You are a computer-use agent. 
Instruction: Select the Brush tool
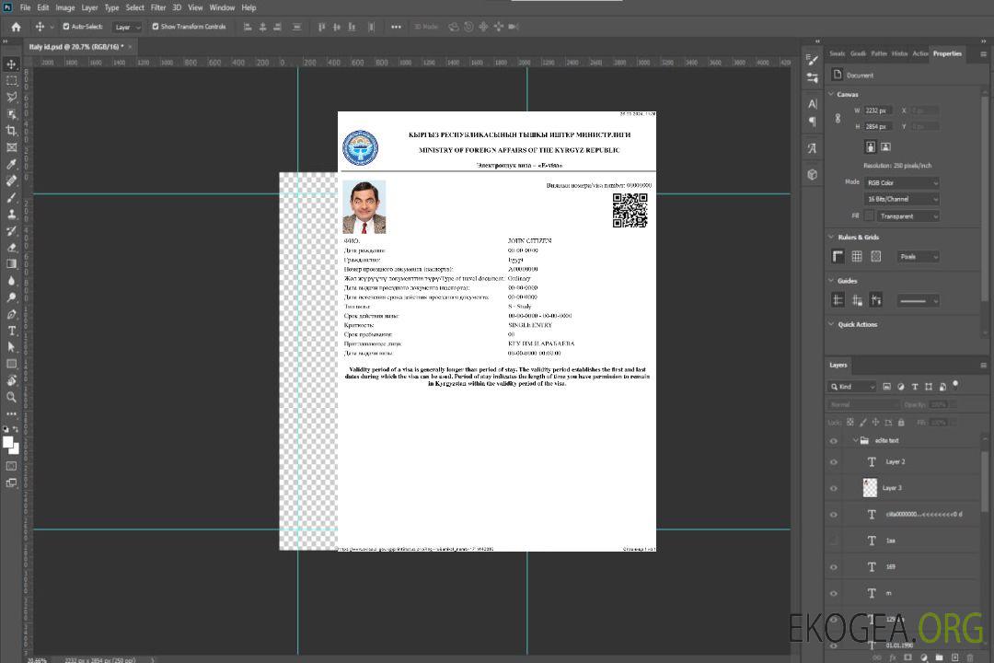point(11,197)
